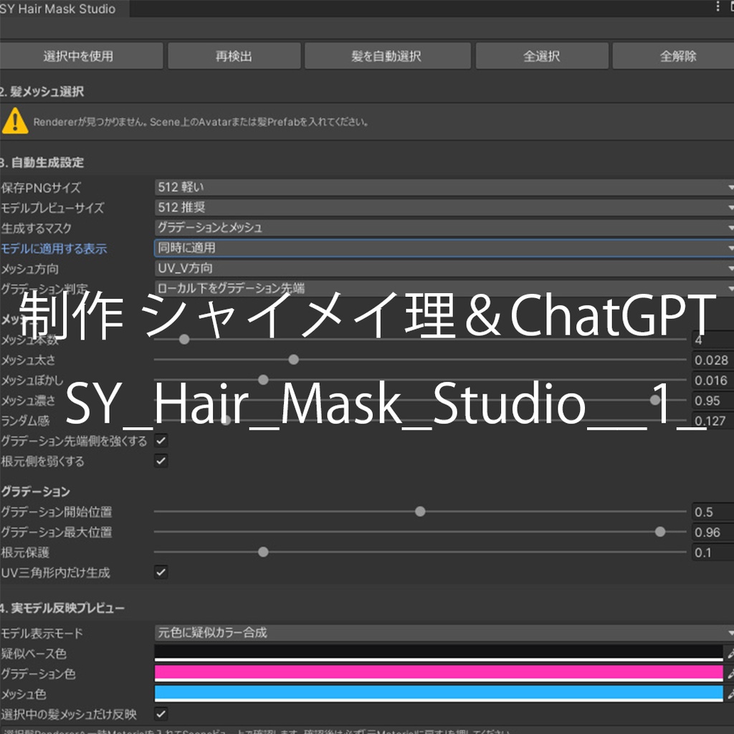734x734 pixels.
Task: Open the メッシュ色 blue color swatch
Action: click(x=439, y=694)
